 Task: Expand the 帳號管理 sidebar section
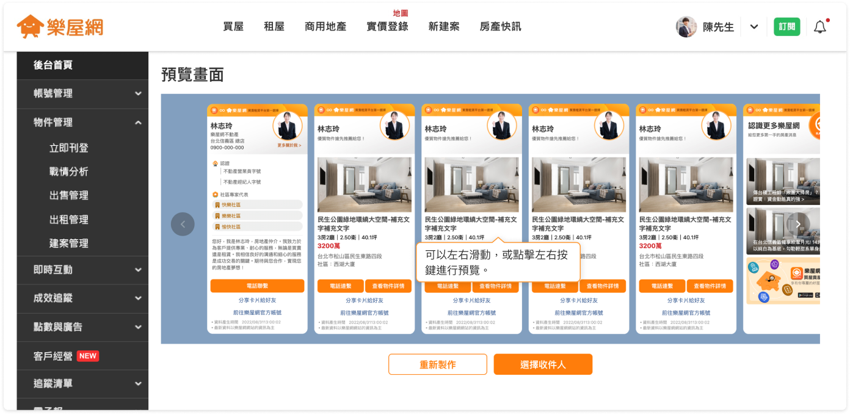click(x=138, y=93)
